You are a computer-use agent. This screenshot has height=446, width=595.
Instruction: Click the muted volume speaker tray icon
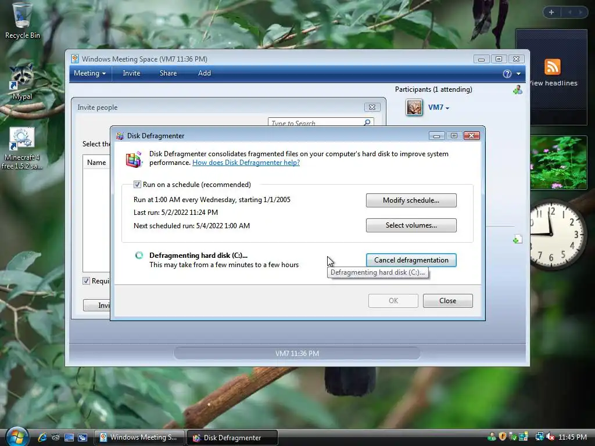point(550,437)
